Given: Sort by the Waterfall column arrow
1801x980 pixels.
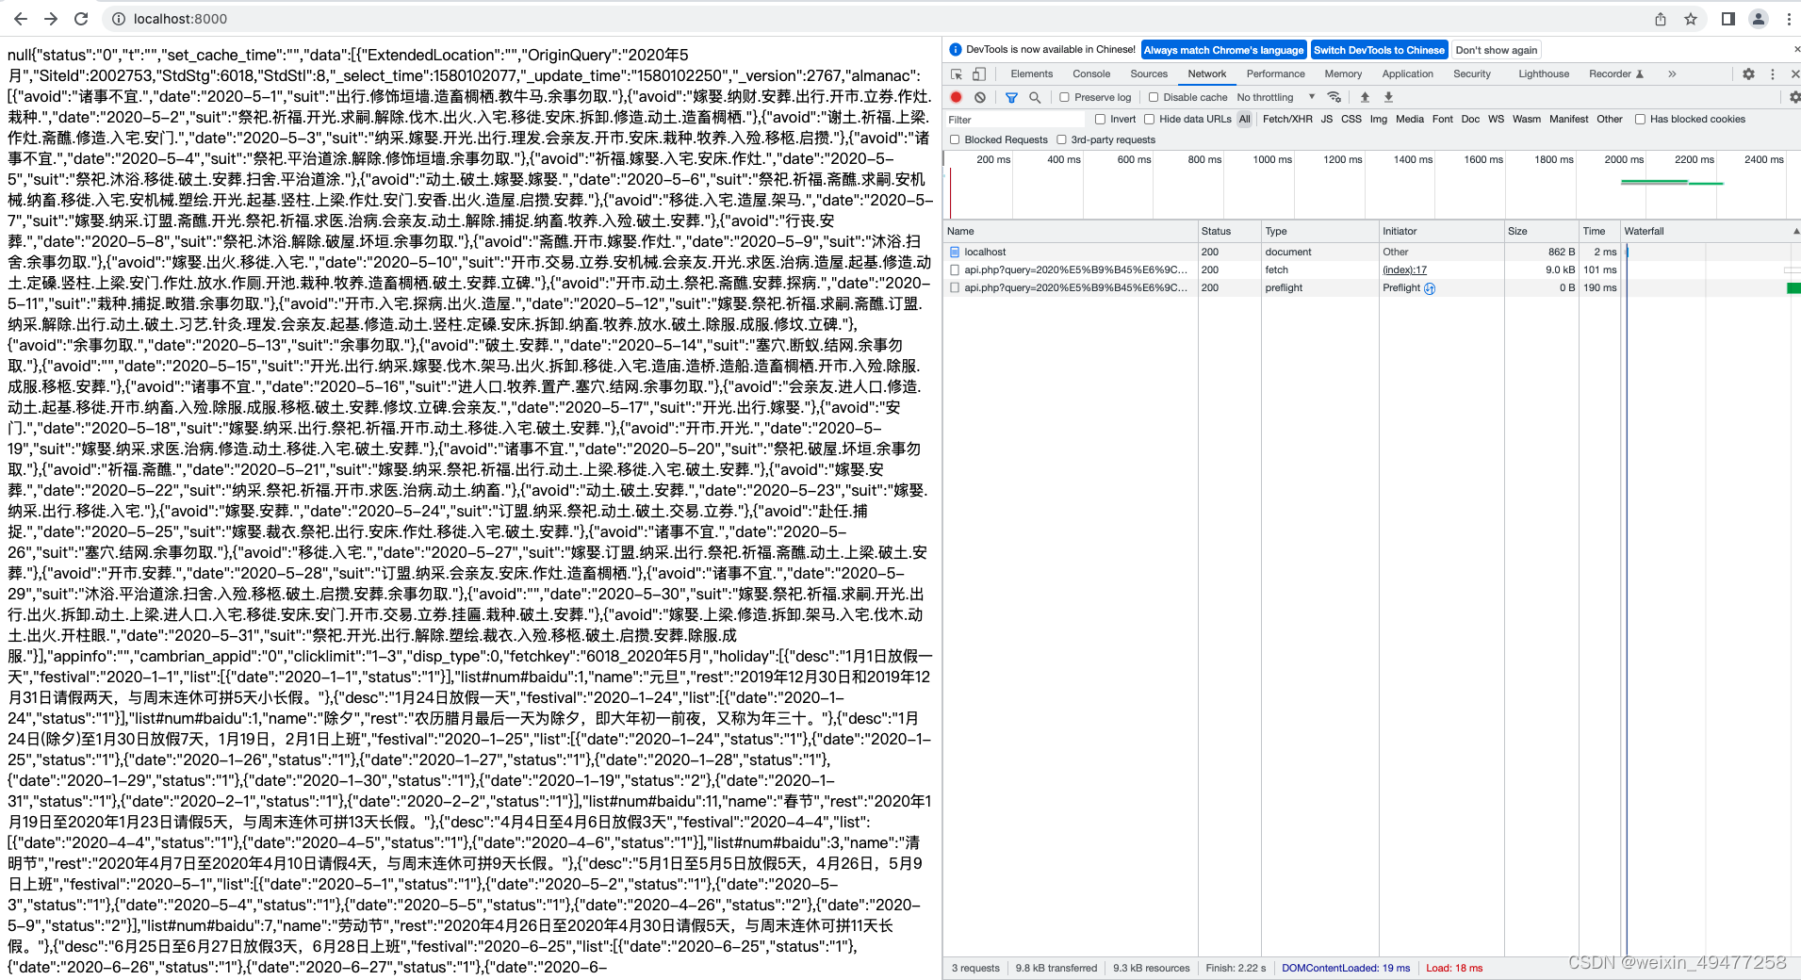Looking at the screenshot, I should (x=1795, y=231).
